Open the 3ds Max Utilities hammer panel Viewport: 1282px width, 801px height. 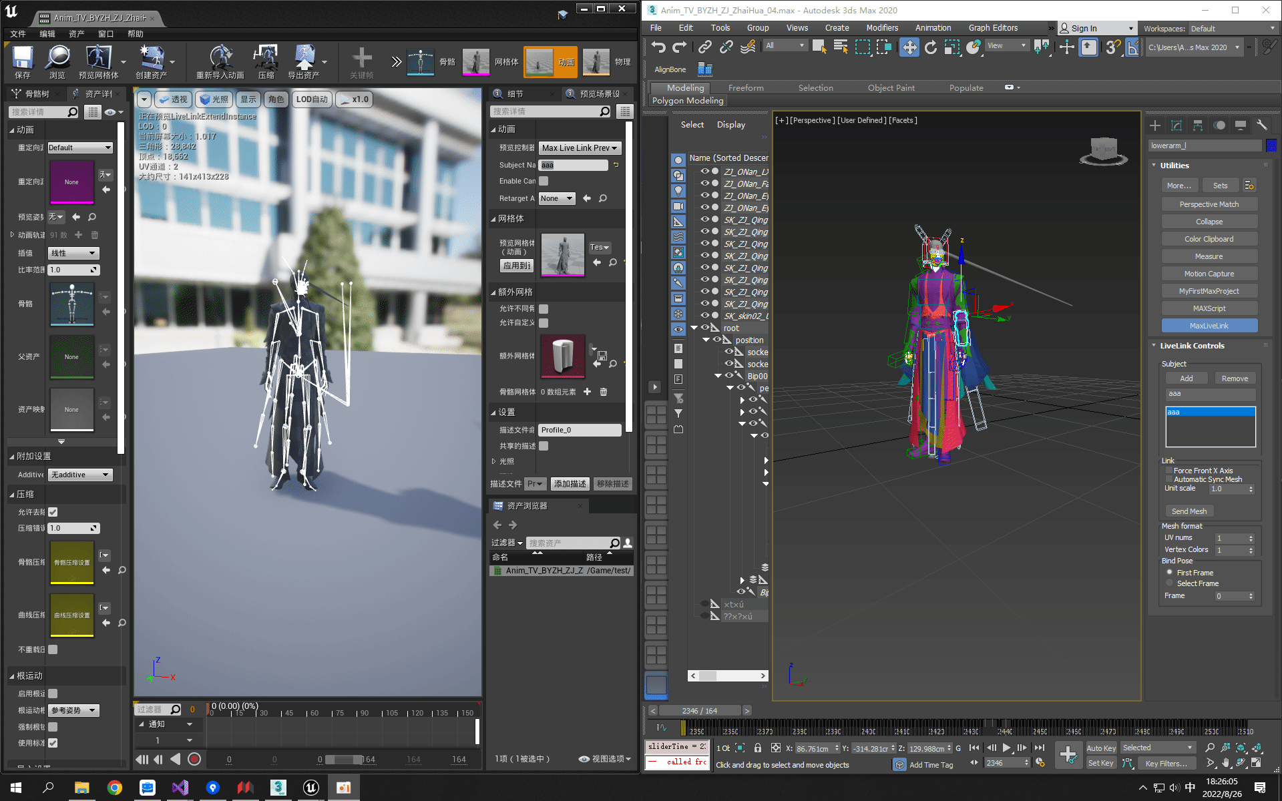1261,125
